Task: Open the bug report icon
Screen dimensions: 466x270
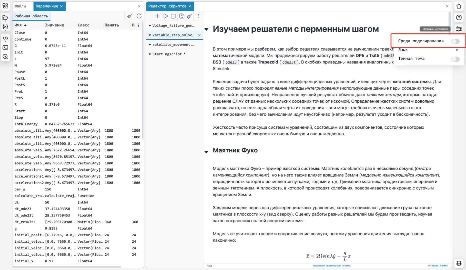Action: coord(459,263)
